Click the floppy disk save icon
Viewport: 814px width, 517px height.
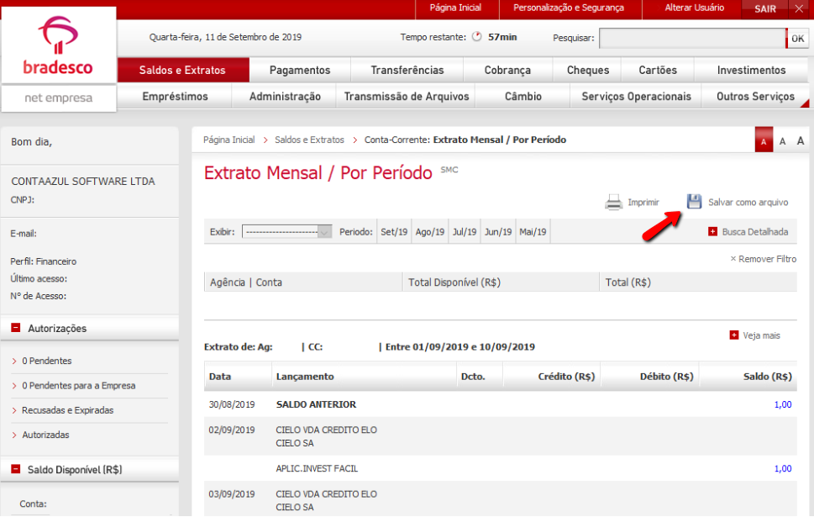pyautogui.click(x=694, y=202)
